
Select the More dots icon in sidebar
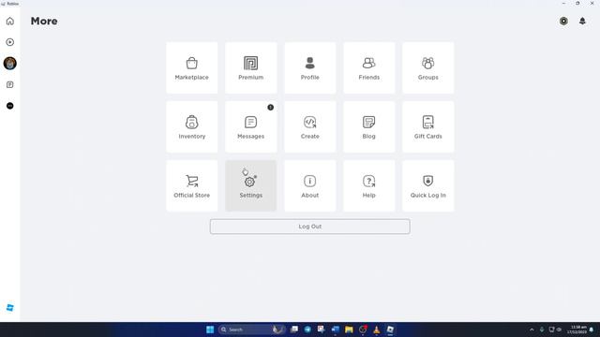coord(10,106)
